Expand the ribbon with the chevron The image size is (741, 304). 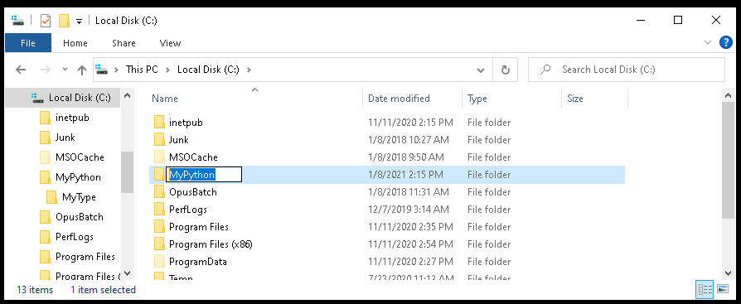(x=708, y=42)
